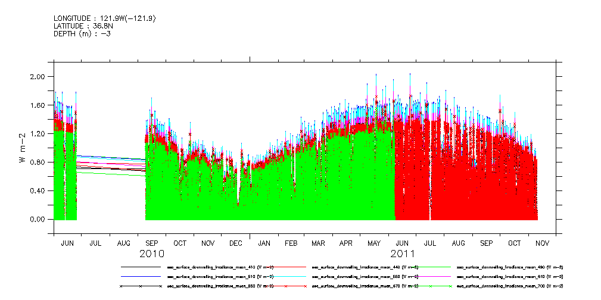Click the 2010 year label on x-axis
Viewport: 601px width, 300px height.
click(152, 254)
